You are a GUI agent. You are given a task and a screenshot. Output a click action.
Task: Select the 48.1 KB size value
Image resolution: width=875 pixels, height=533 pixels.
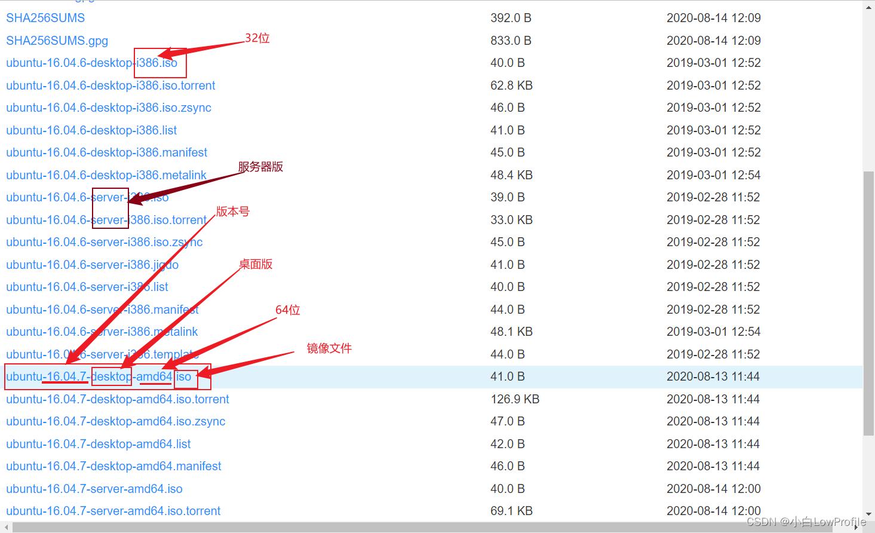(x=512, y=332)
